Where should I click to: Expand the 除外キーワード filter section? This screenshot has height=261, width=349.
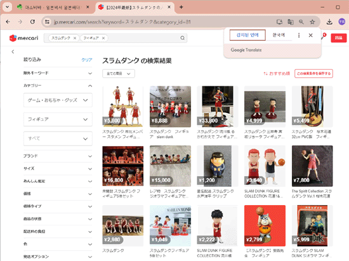coord(58,73)
